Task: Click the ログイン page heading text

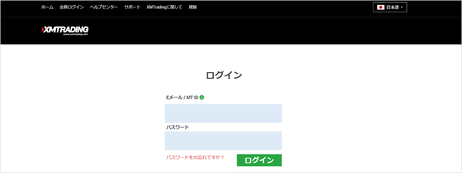Action: pos(224,75)
